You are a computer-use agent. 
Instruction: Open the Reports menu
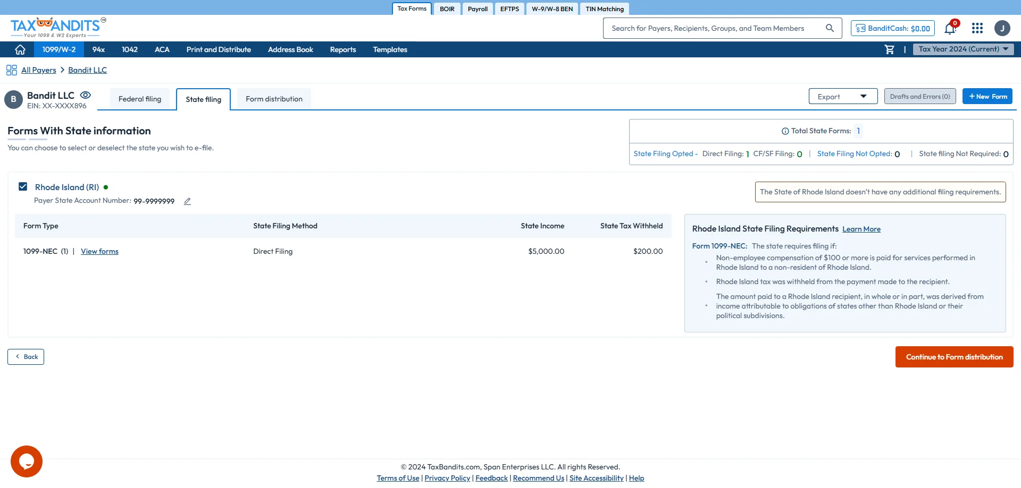(x=343, y=49)
